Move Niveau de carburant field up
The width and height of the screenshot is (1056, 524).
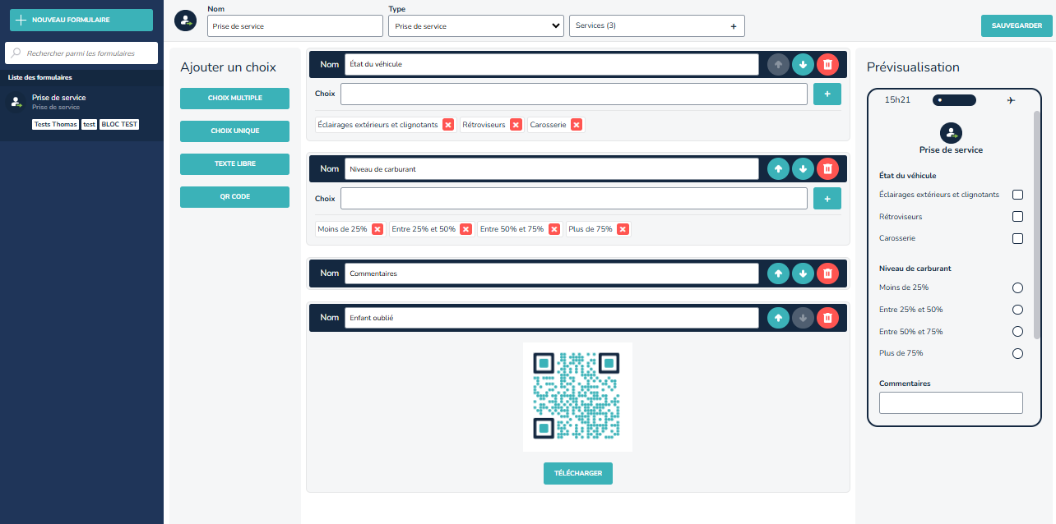click(778, 168)
